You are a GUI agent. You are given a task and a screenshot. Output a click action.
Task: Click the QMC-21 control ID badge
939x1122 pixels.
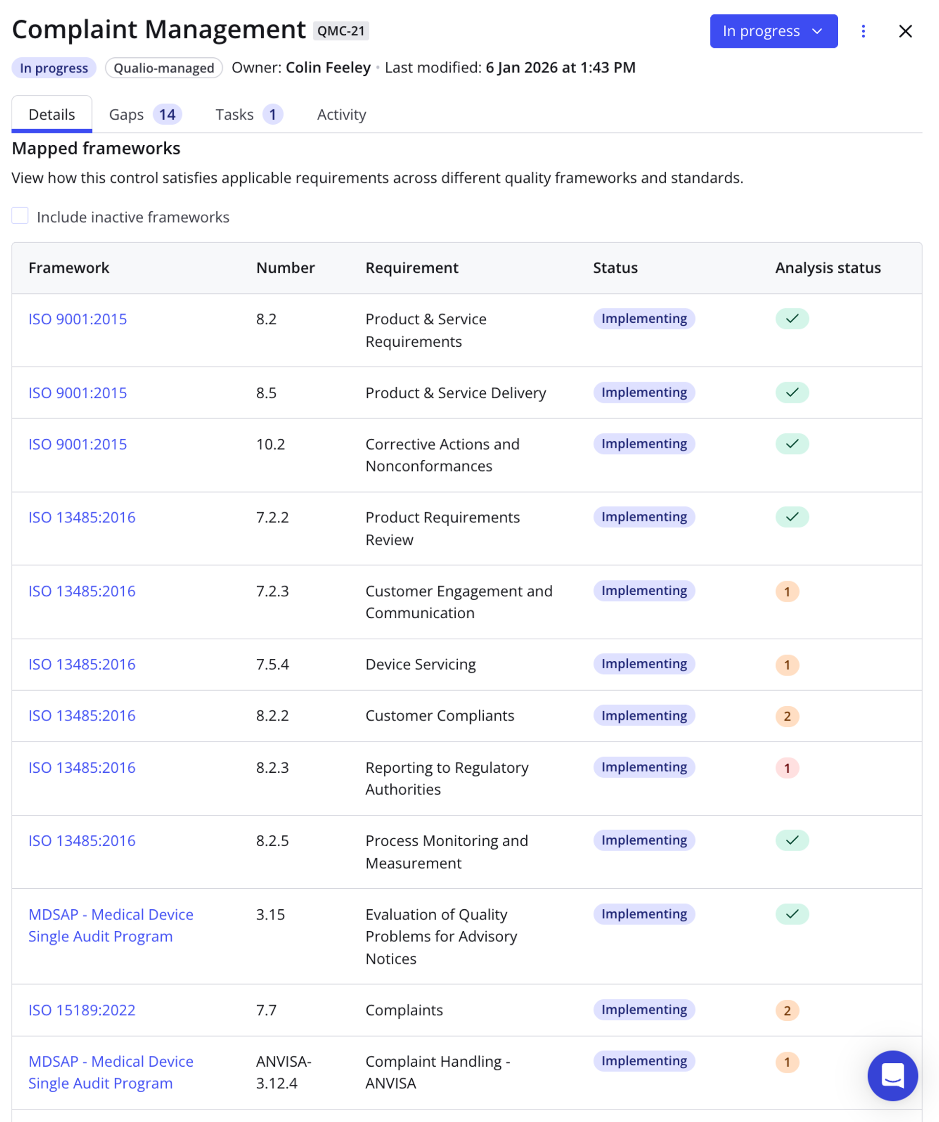(x=341, y=30)
